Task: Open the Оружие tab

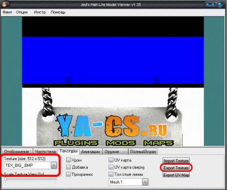Action: coord(115,152)
